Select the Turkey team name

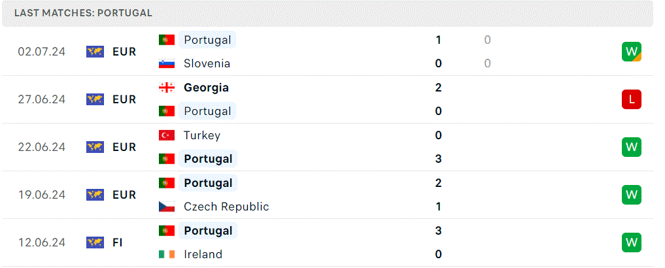click(x=202, y=136)
